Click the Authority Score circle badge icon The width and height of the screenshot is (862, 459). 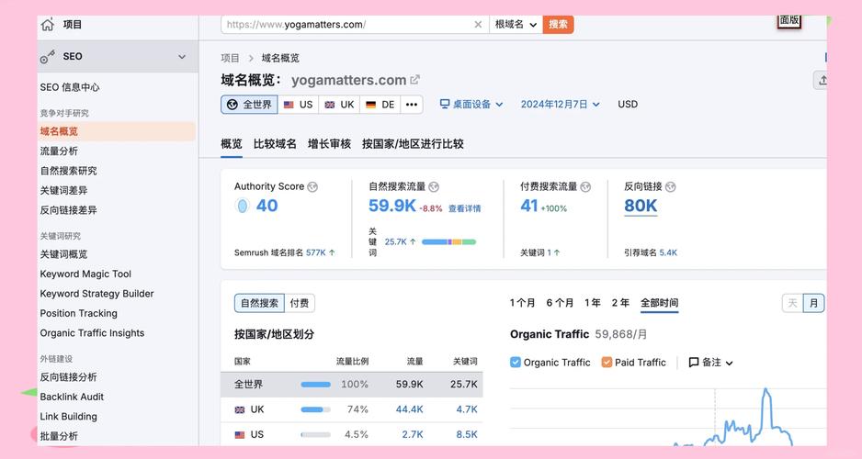click(243, 206)
